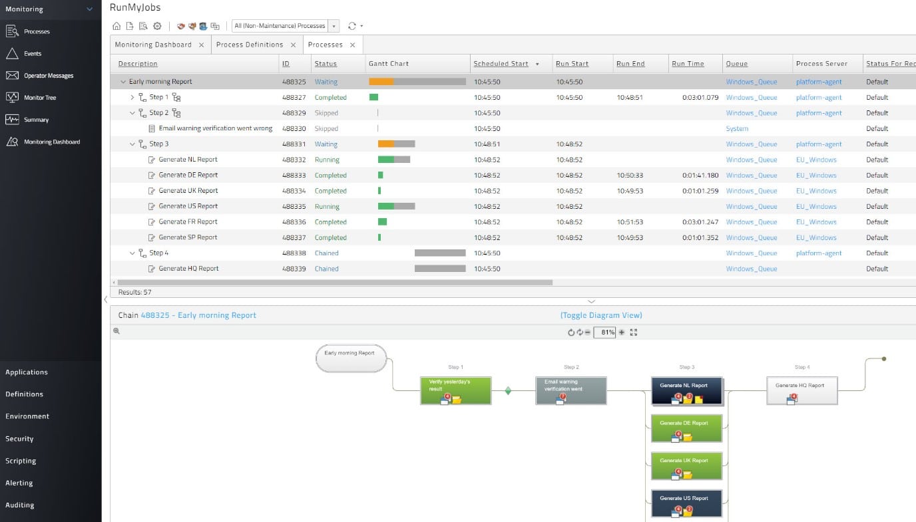916x522 pixels.
Task: Click the zoom percentage field showing 81%
Action: pyautogui.click(x=604, y=332)
